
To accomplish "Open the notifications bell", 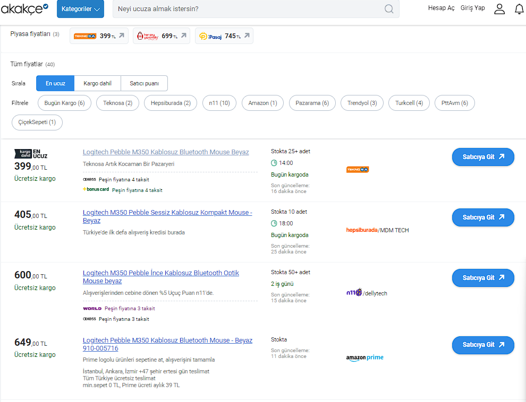I will [x=519, y=9].
